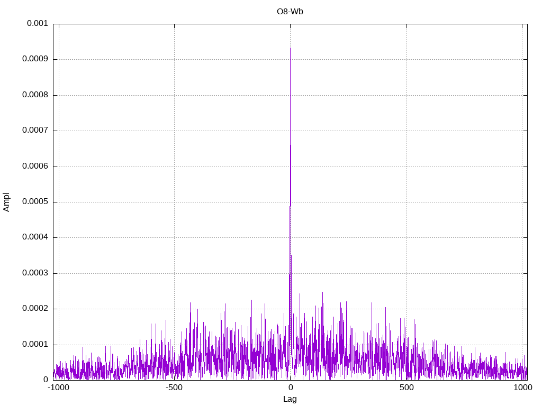Image resolution: width=542 pixels, height=406 pixels.
Task: Select the Ampl y-axis label
Action: pyautogui.click(x=6, y=202)
